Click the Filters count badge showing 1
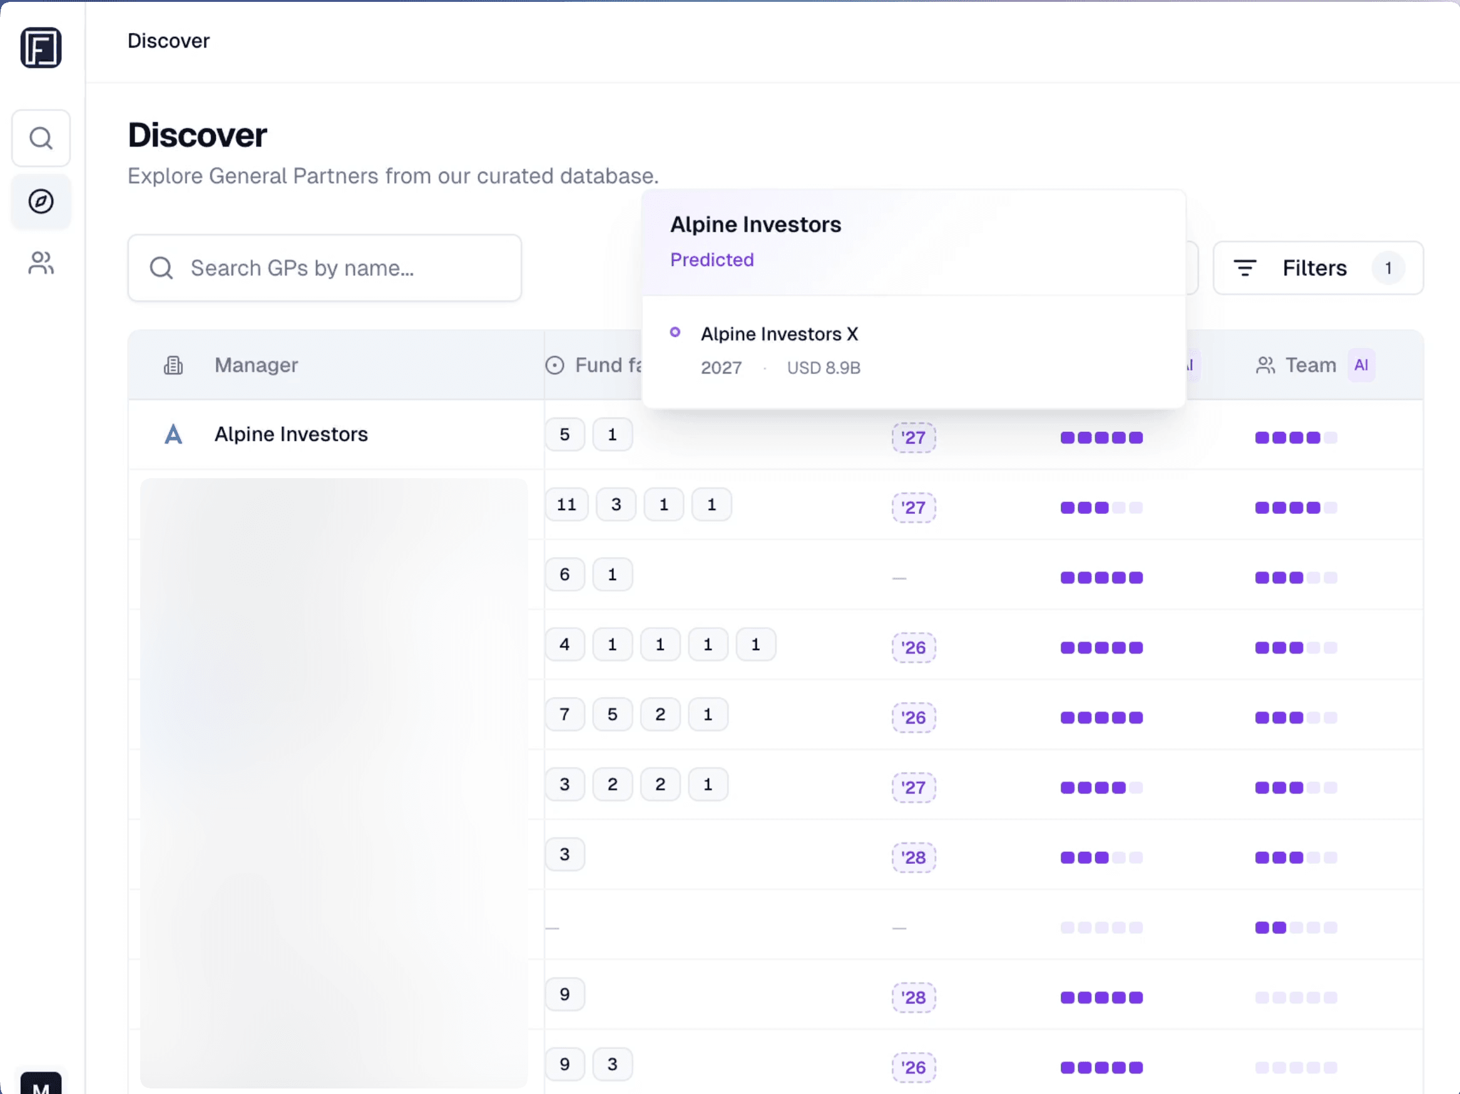1460x1094 pixels. tap(1388, 268)
